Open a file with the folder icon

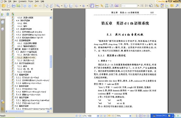(x=4, y=6)
